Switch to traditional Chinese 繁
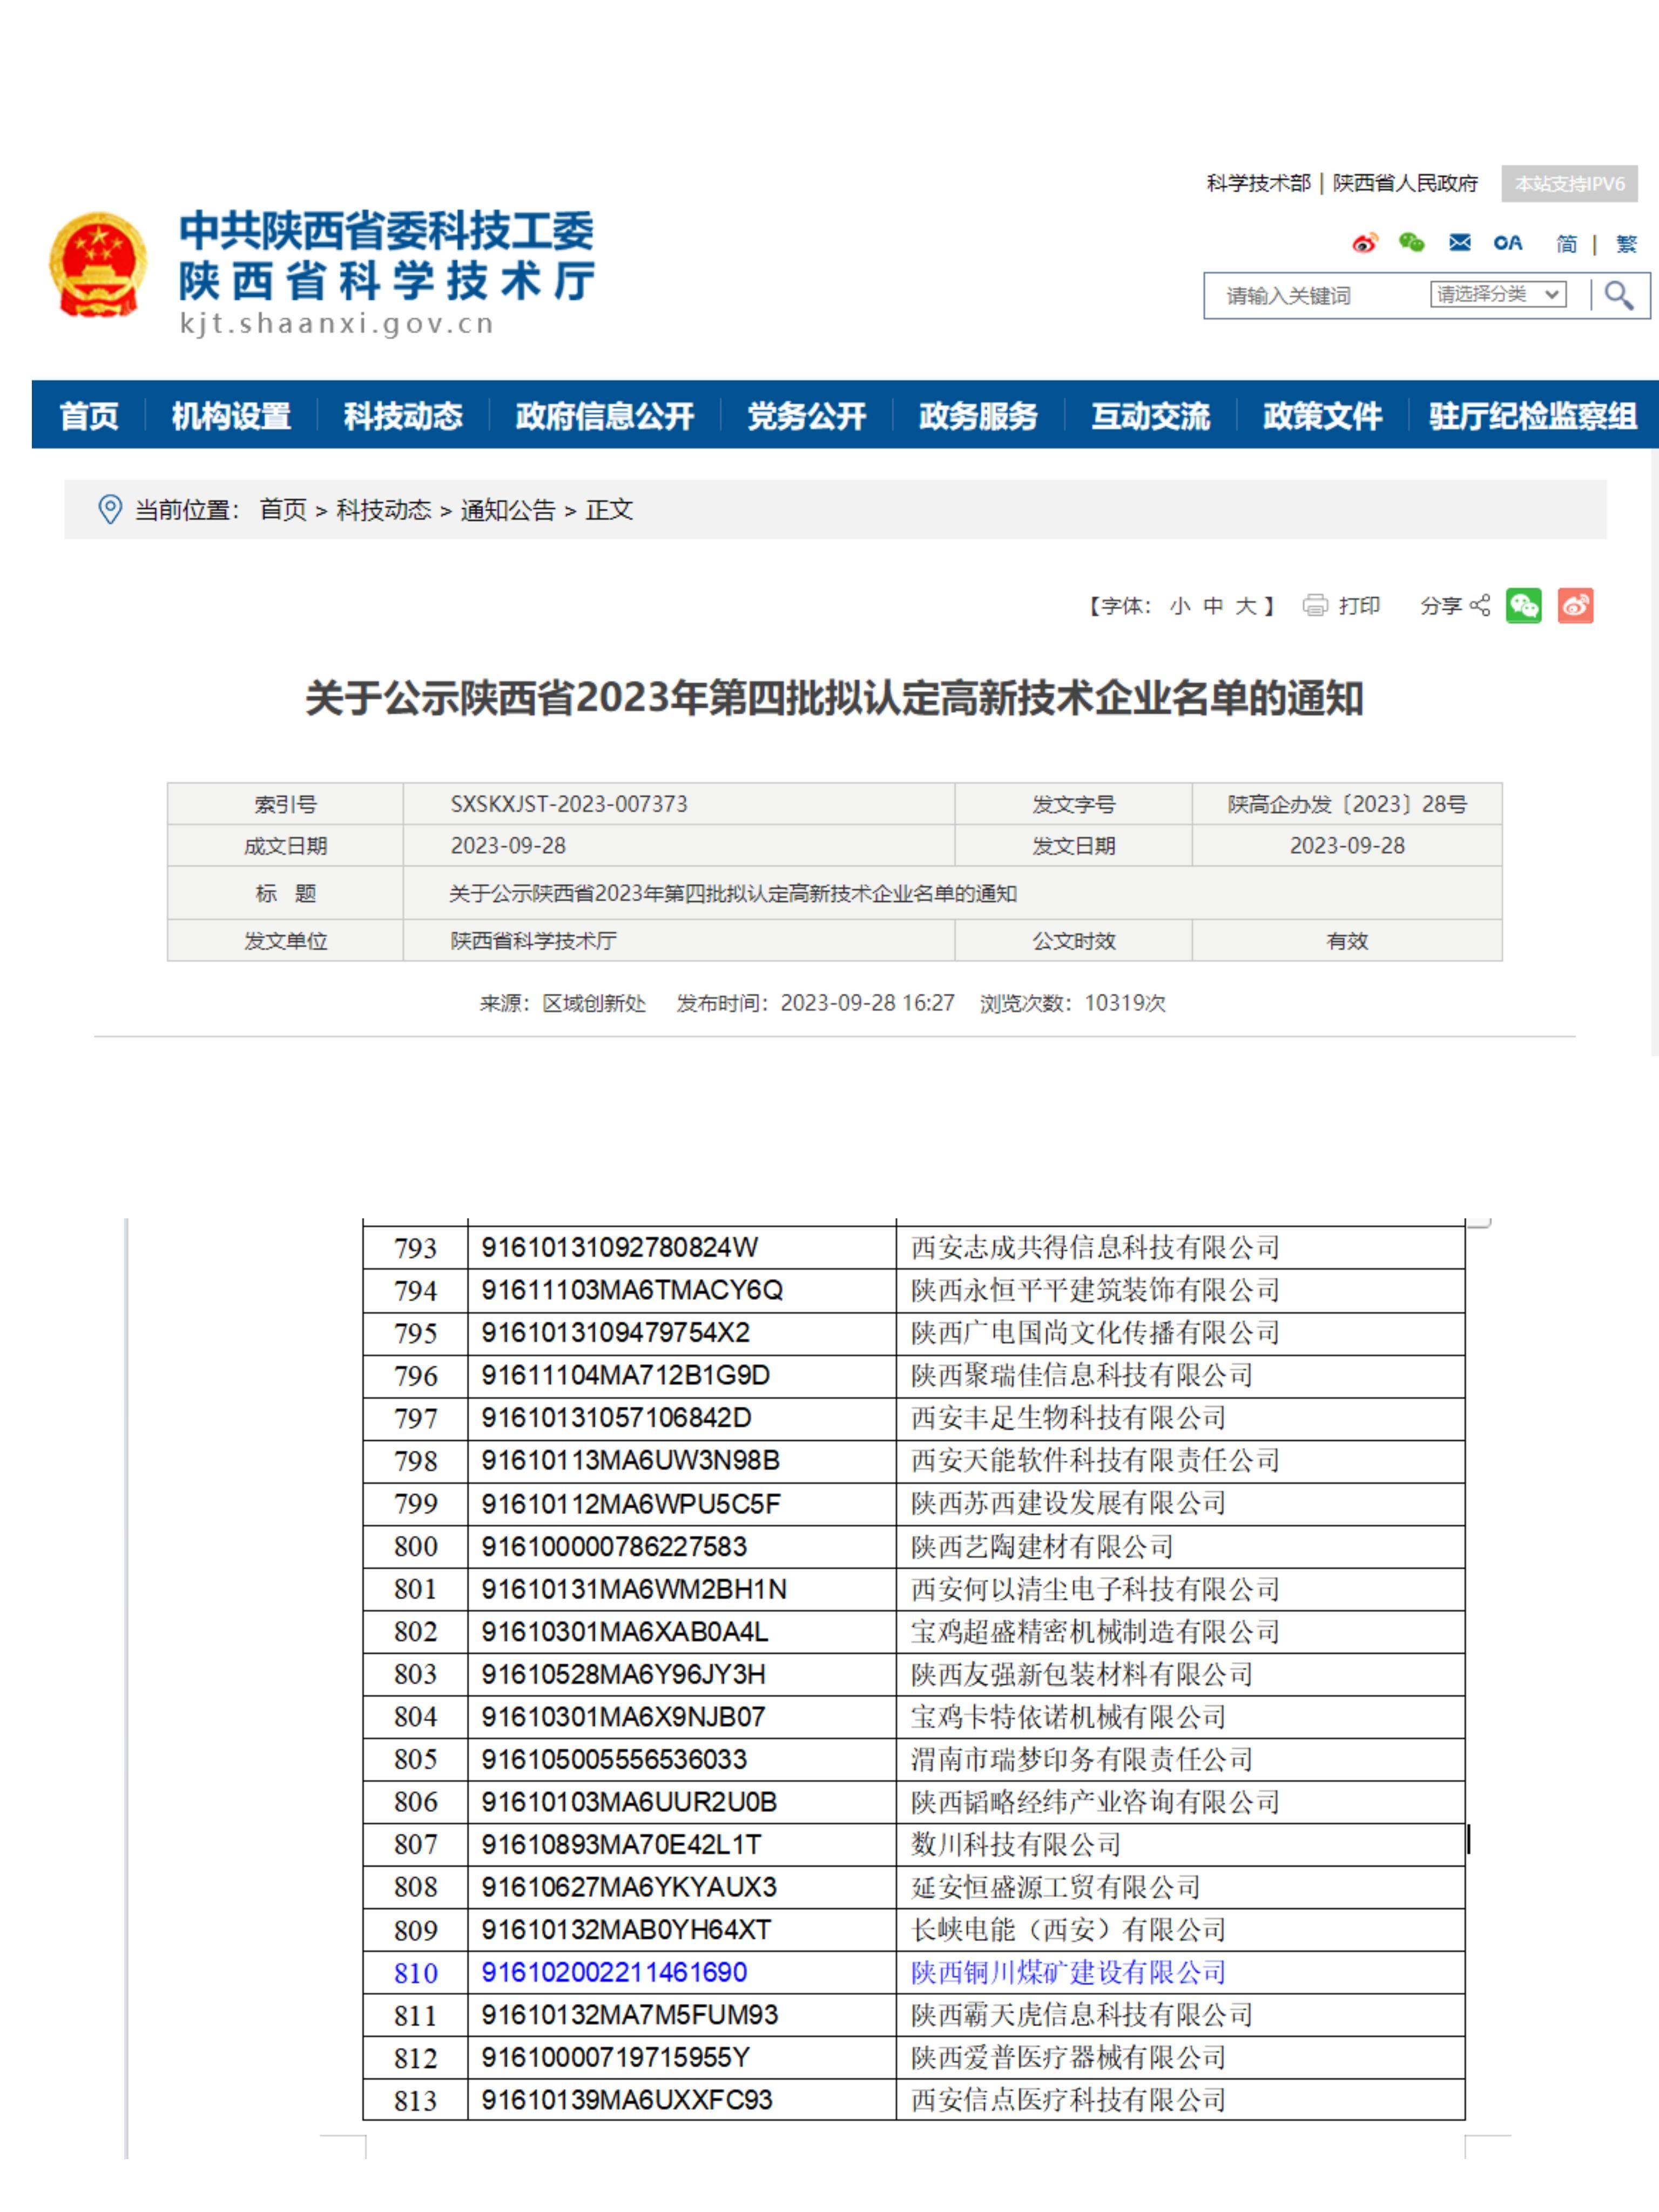1659x2212 pixels. pyautogui.click(x=1627, y=244)
